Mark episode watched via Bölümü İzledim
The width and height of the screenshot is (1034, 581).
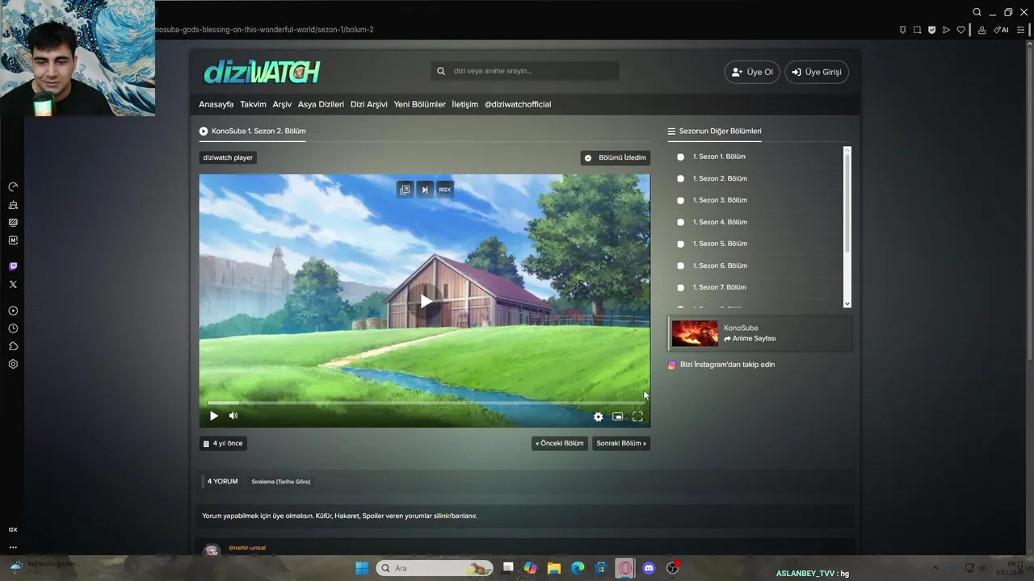[616, 158]
